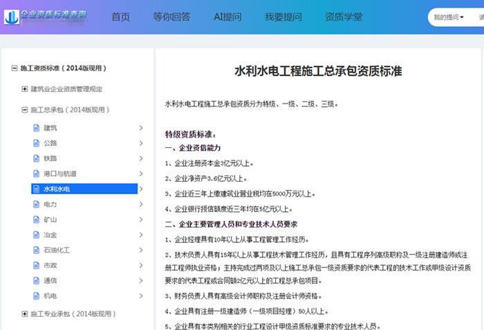Collapse the 施工总承包（2014版现用） node
The width and height of the screenshot is (484, 330).
pyautogui.click(x=24, y=110)
